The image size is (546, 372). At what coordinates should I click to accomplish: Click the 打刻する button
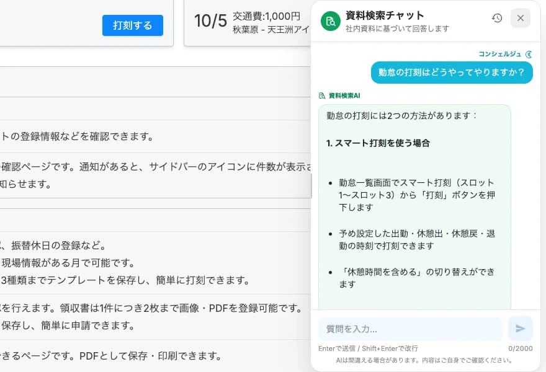click(x=133, y=25)
